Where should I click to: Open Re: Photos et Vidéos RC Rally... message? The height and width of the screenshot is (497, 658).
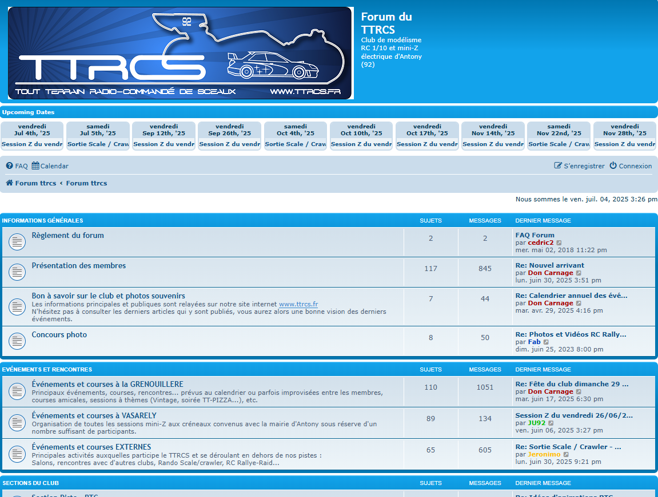click(571, 334)
